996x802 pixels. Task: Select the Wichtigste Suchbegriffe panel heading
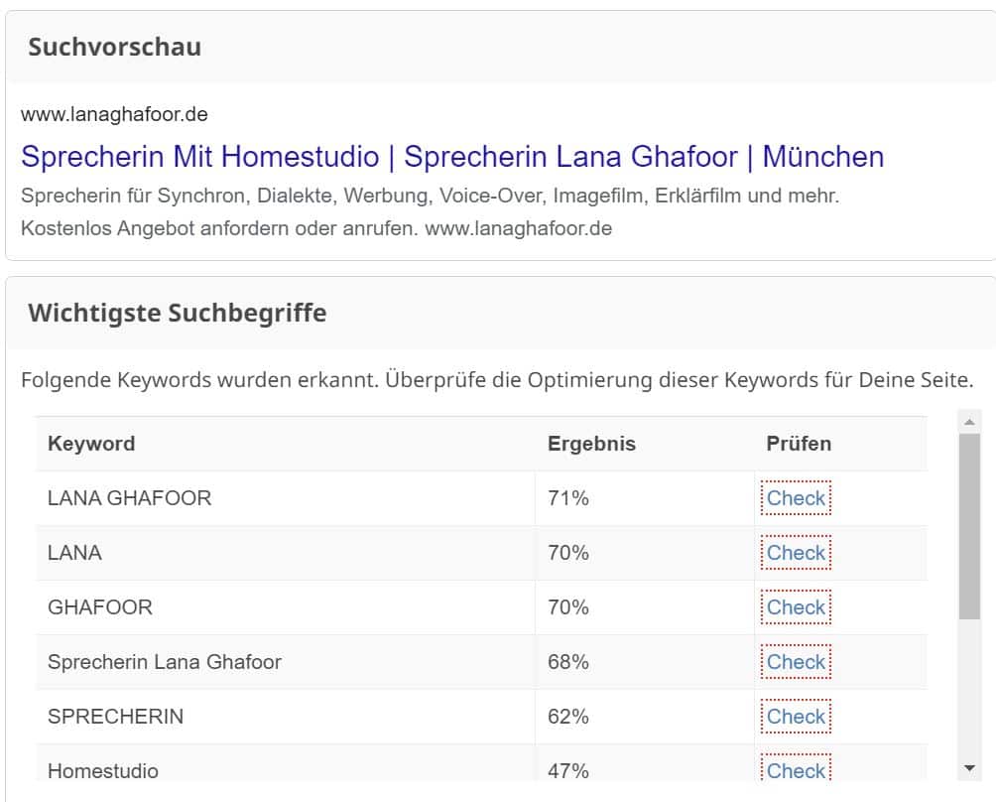[x=178, y=313]
